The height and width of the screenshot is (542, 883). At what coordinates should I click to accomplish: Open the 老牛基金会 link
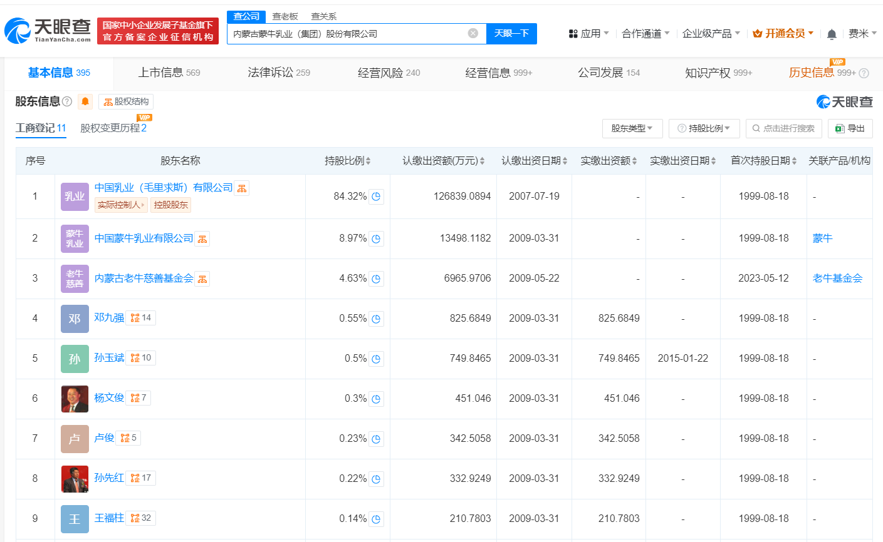(839, 278)
